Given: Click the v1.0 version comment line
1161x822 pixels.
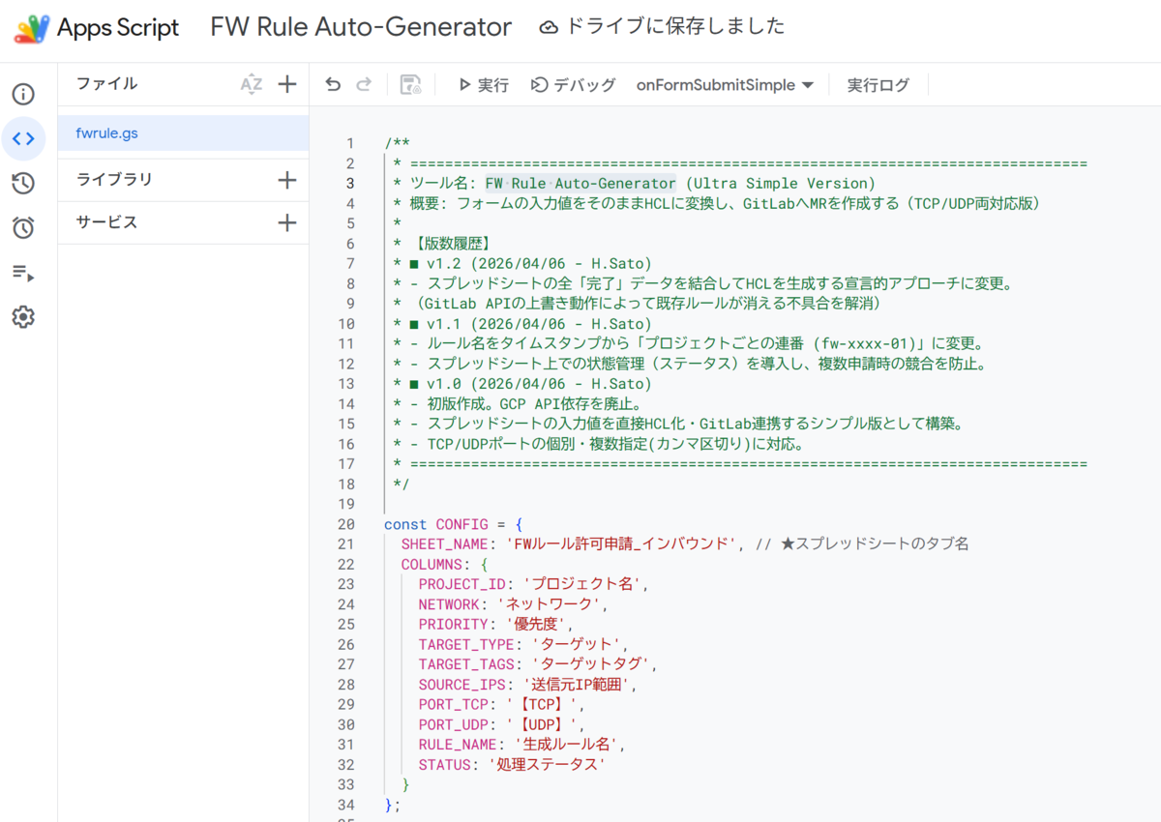Looking at the screenshot, I should 522,384.
